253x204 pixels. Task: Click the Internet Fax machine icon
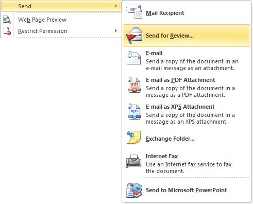pyautogui.click(x=134, y=161)
